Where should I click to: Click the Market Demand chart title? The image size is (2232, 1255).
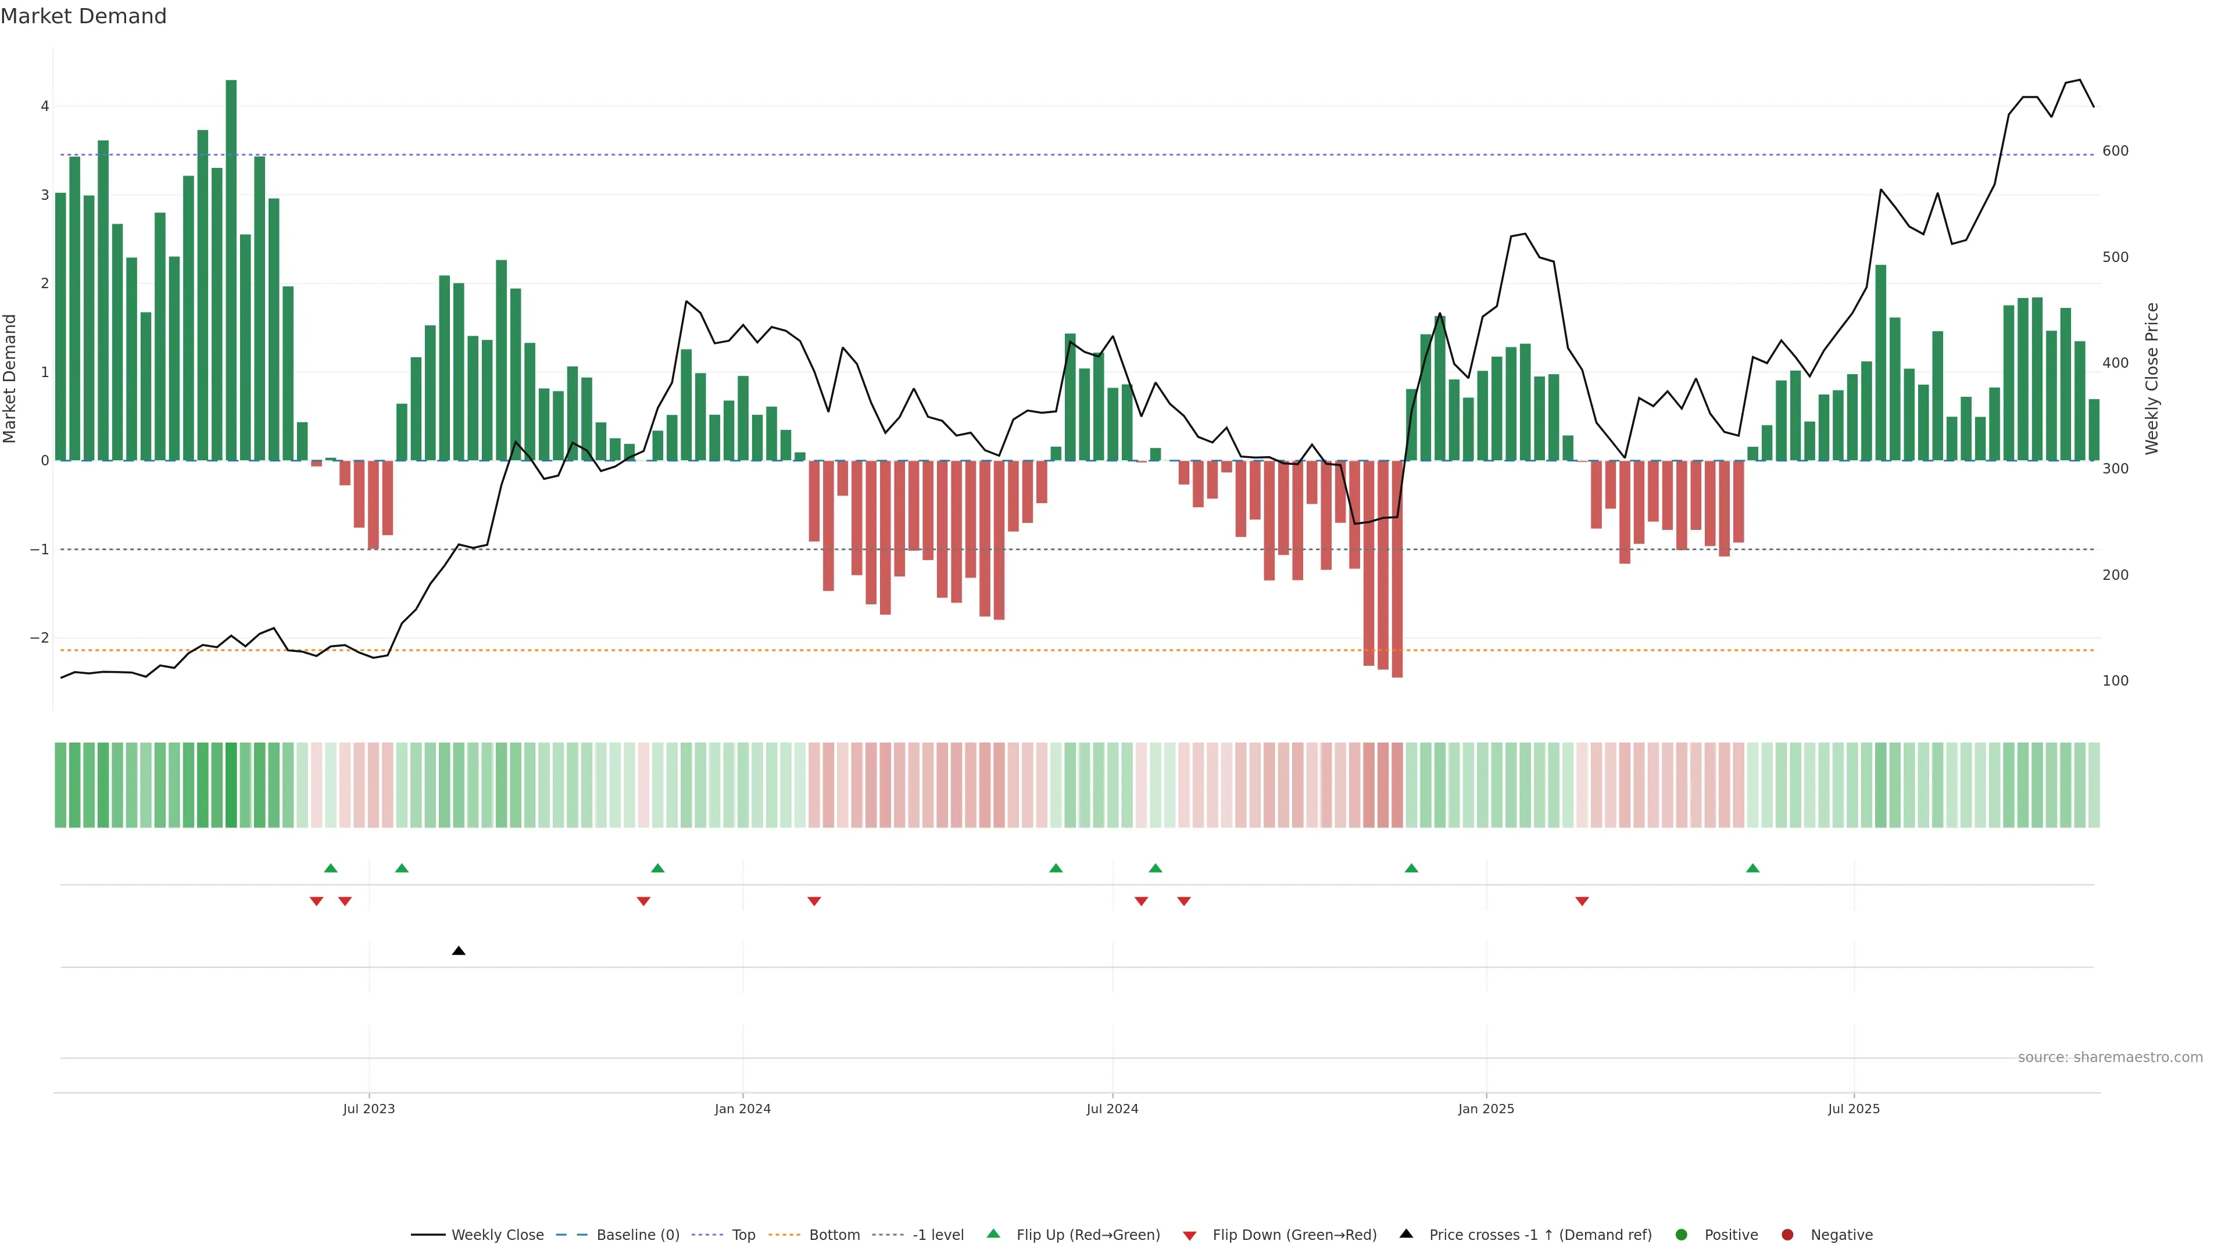coord(83,16)
